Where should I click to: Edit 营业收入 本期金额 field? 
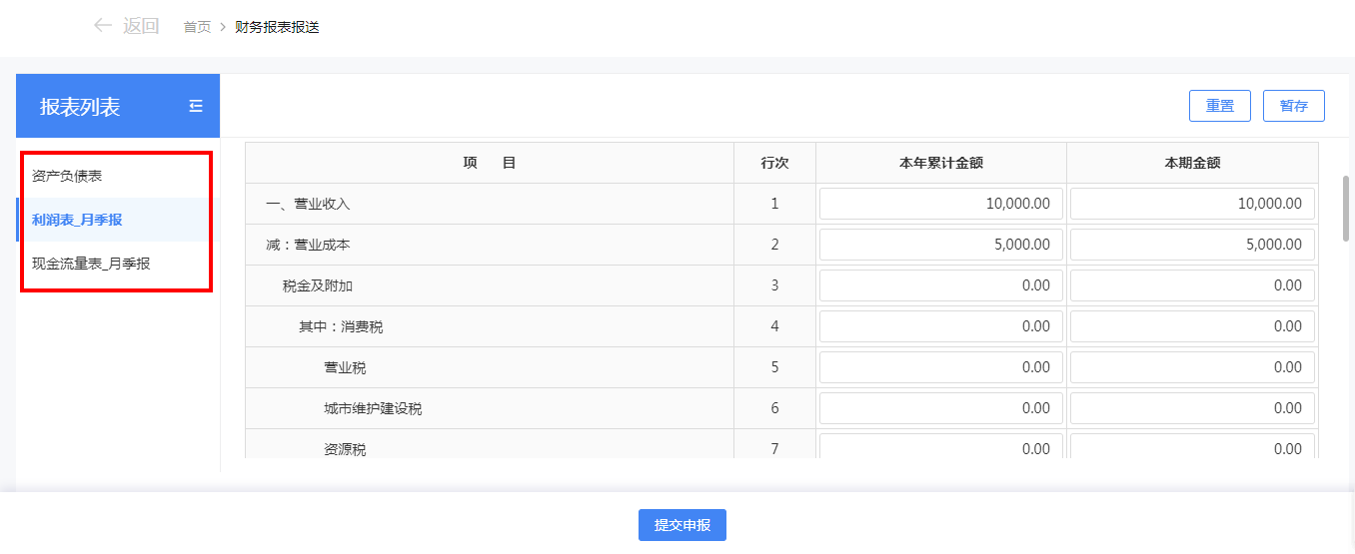tap(1192, 204)
